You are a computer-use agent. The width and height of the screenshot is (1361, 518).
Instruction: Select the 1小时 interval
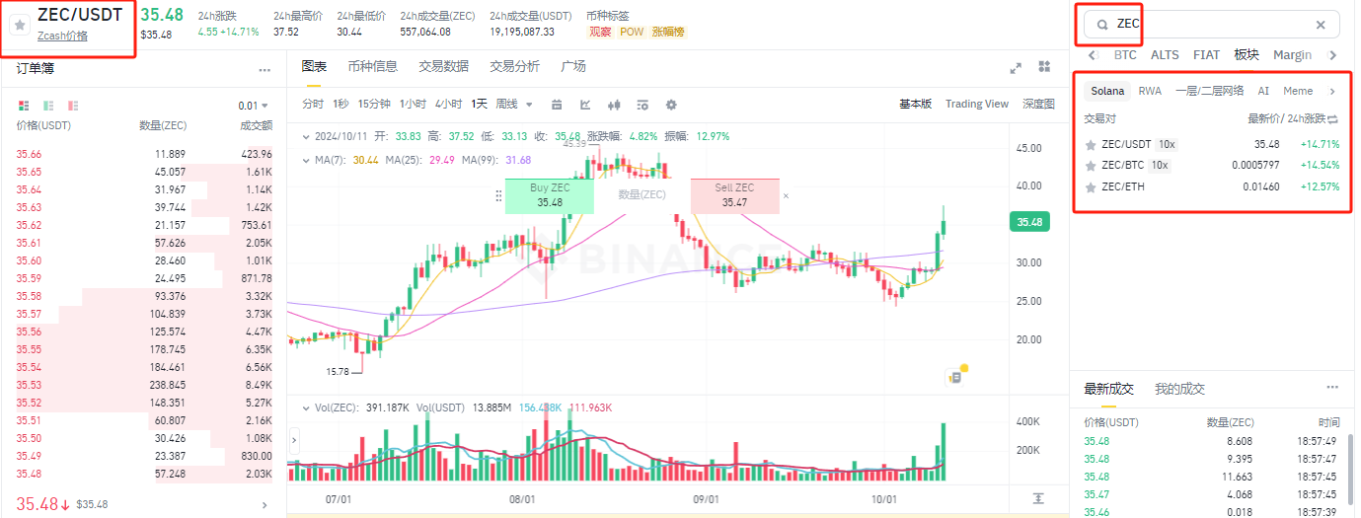(x=415, y=105)
